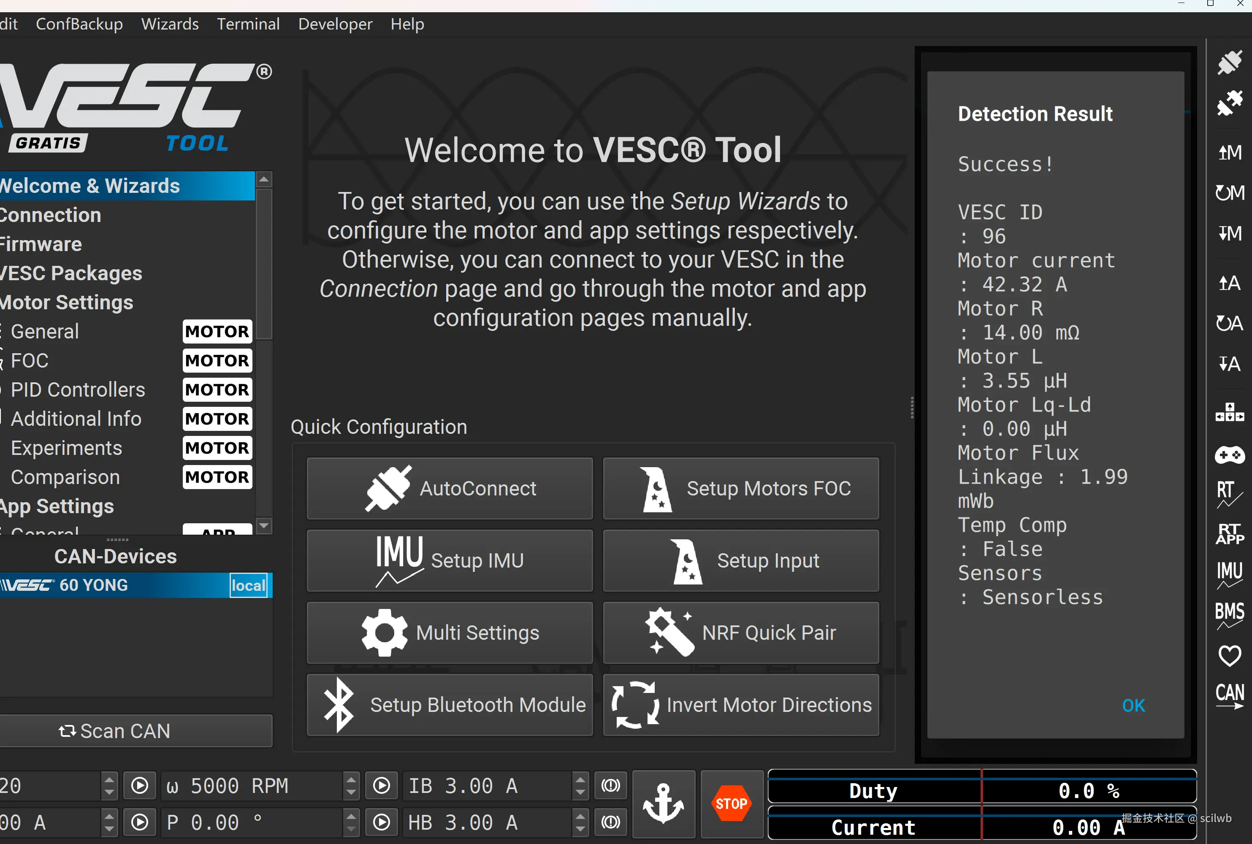Click play button next to RPM field
The width and height of the screenshot is (1252, 844).
point(382,786)
